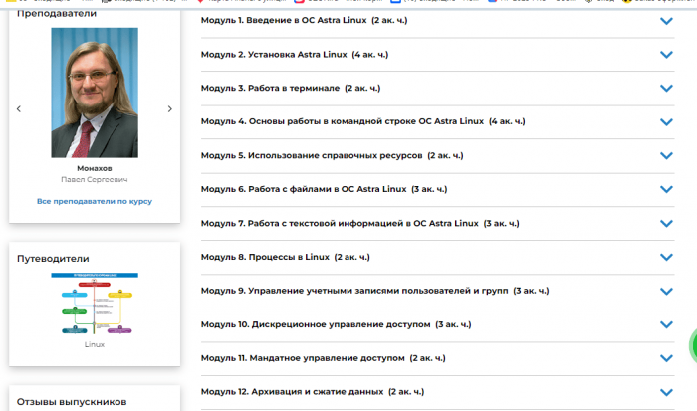Screen dimensions: 697x411
Task: Expand Модуль 1 Введение в ОС Astra Linux chevron
Action: [666, 21]
